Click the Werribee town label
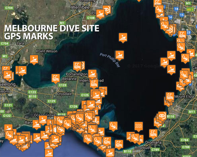 (80, 7)
